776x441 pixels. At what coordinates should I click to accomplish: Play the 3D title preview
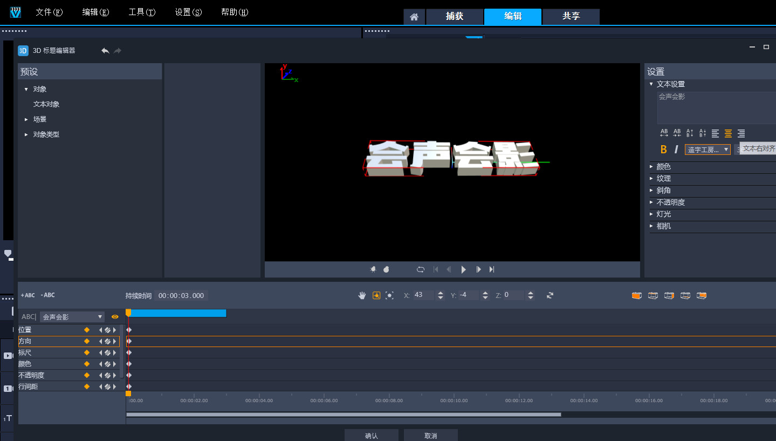coord(463,269)
